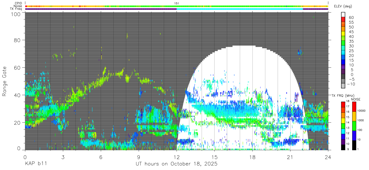Click the 100 tick label on the NOISE legend
The height and width of the screenshot is (170, 369).
click(360, 130)
